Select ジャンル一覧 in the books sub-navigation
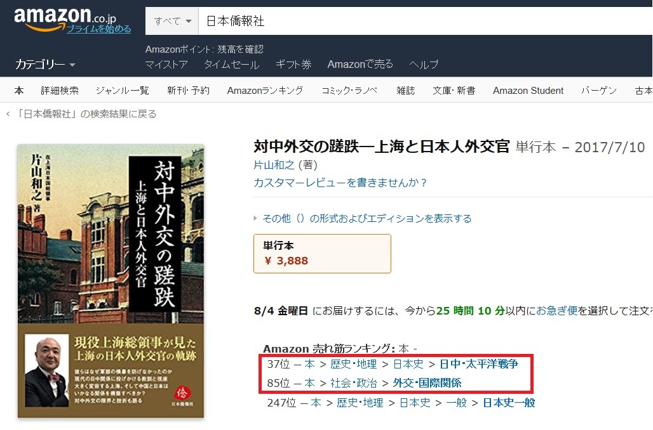 122,91
